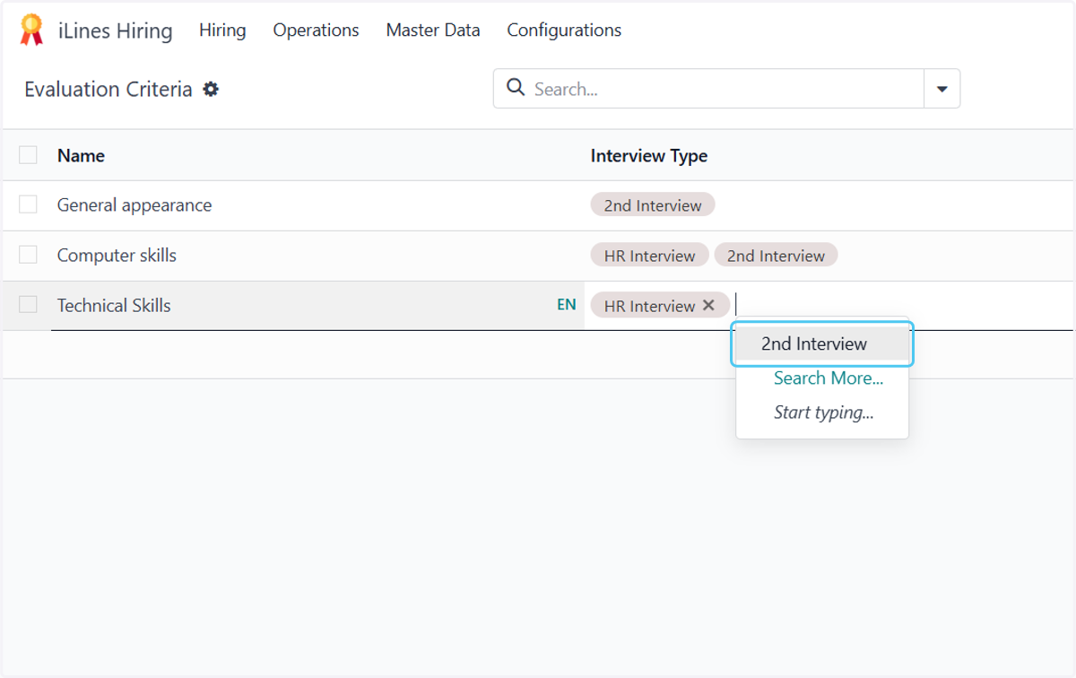Open the Evaluation Criteria gear settings icon
This screenshot has height=678, width=1076.
pyautogui.click(x=211, y=90)
